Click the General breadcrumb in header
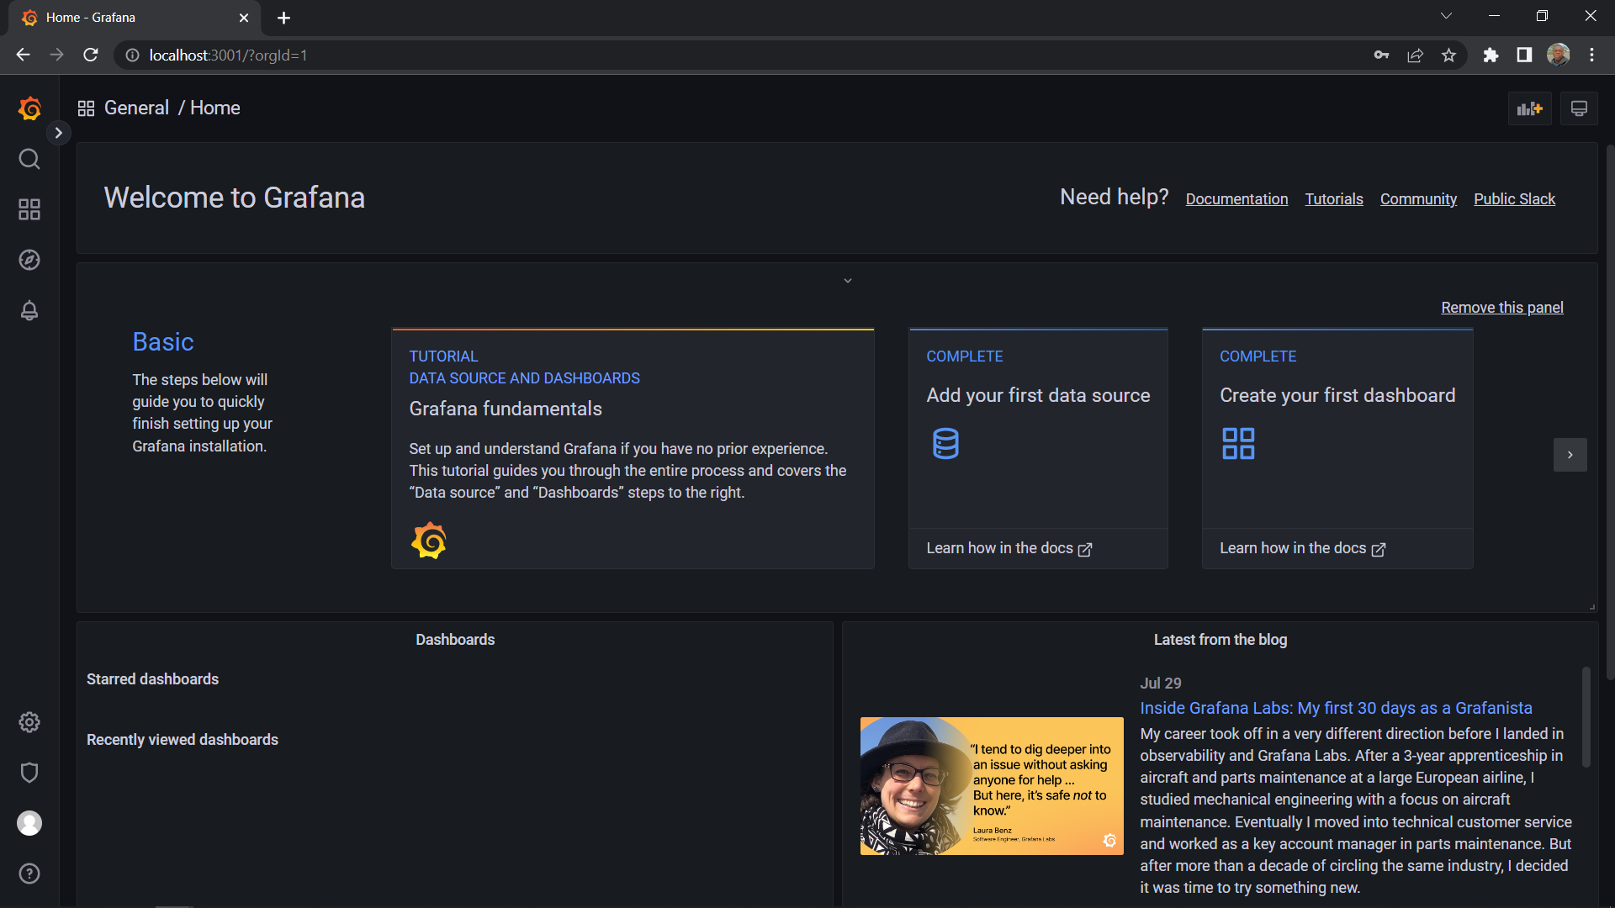Viewport: 1615px width, 908px height. click(x=136, y=108)
